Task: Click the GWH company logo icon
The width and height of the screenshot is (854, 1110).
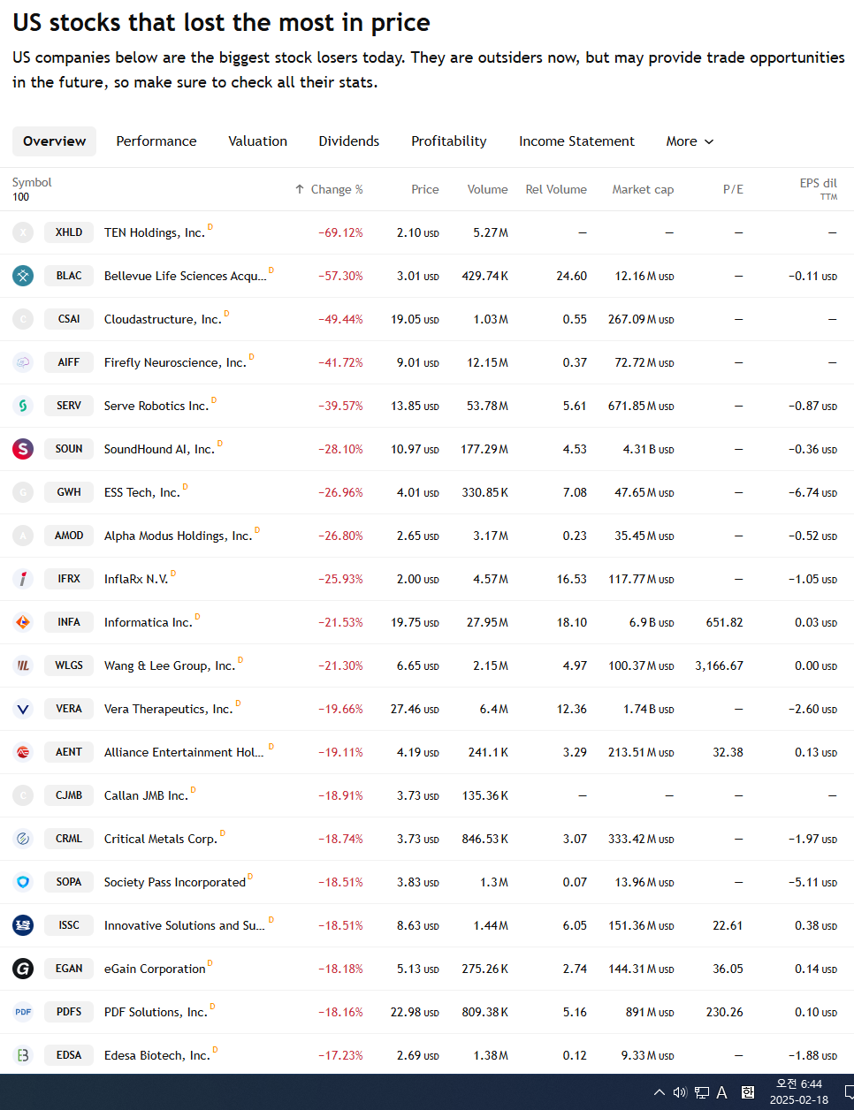Action: (23, 492)
